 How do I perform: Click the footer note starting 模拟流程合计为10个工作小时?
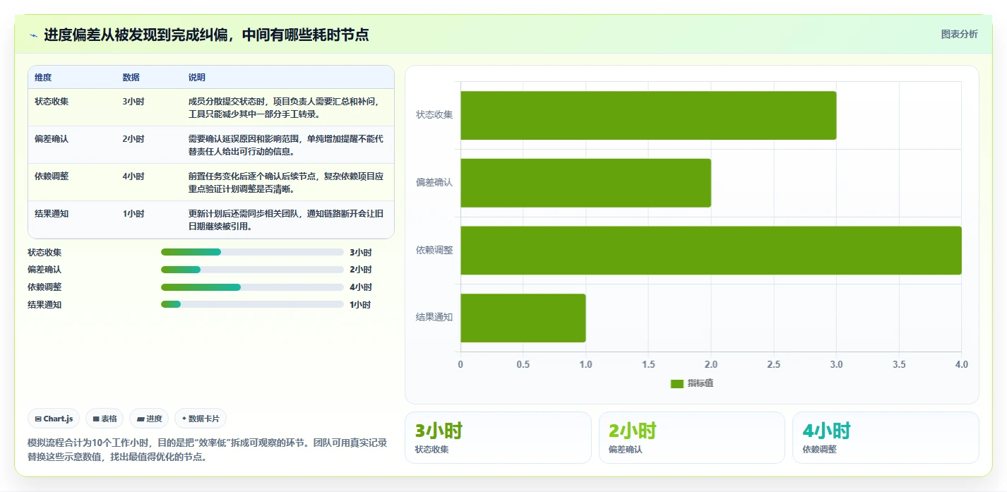[208, 450]
